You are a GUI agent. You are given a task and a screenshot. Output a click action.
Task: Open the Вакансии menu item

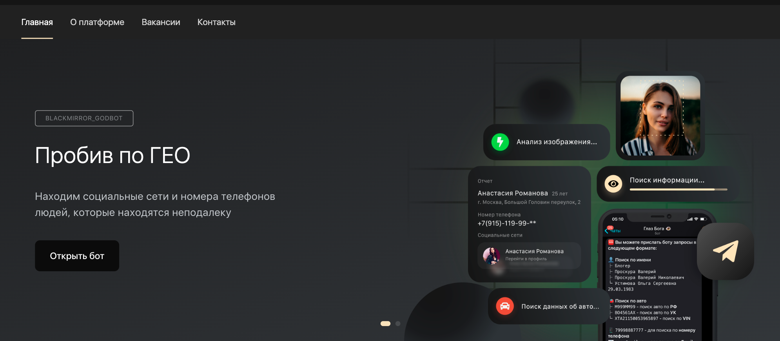click(161, 22)
